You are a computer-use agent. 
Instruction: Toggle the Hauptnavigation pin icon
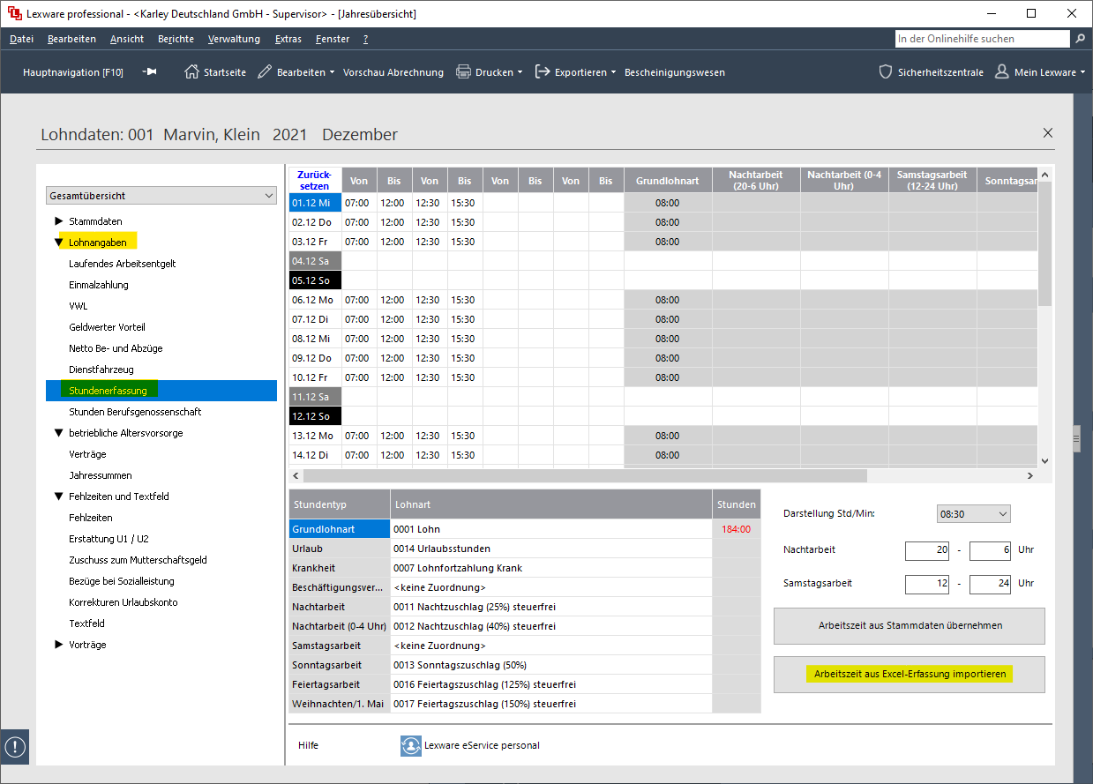tap(151, 72)
